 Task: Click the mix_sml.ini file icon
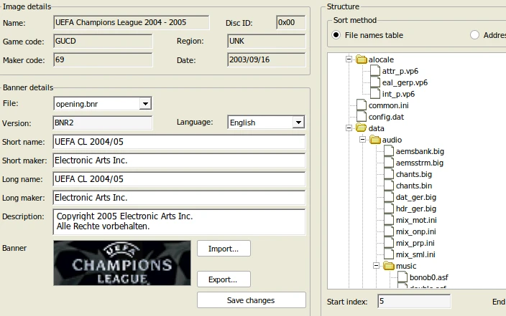tap(389, 254)
